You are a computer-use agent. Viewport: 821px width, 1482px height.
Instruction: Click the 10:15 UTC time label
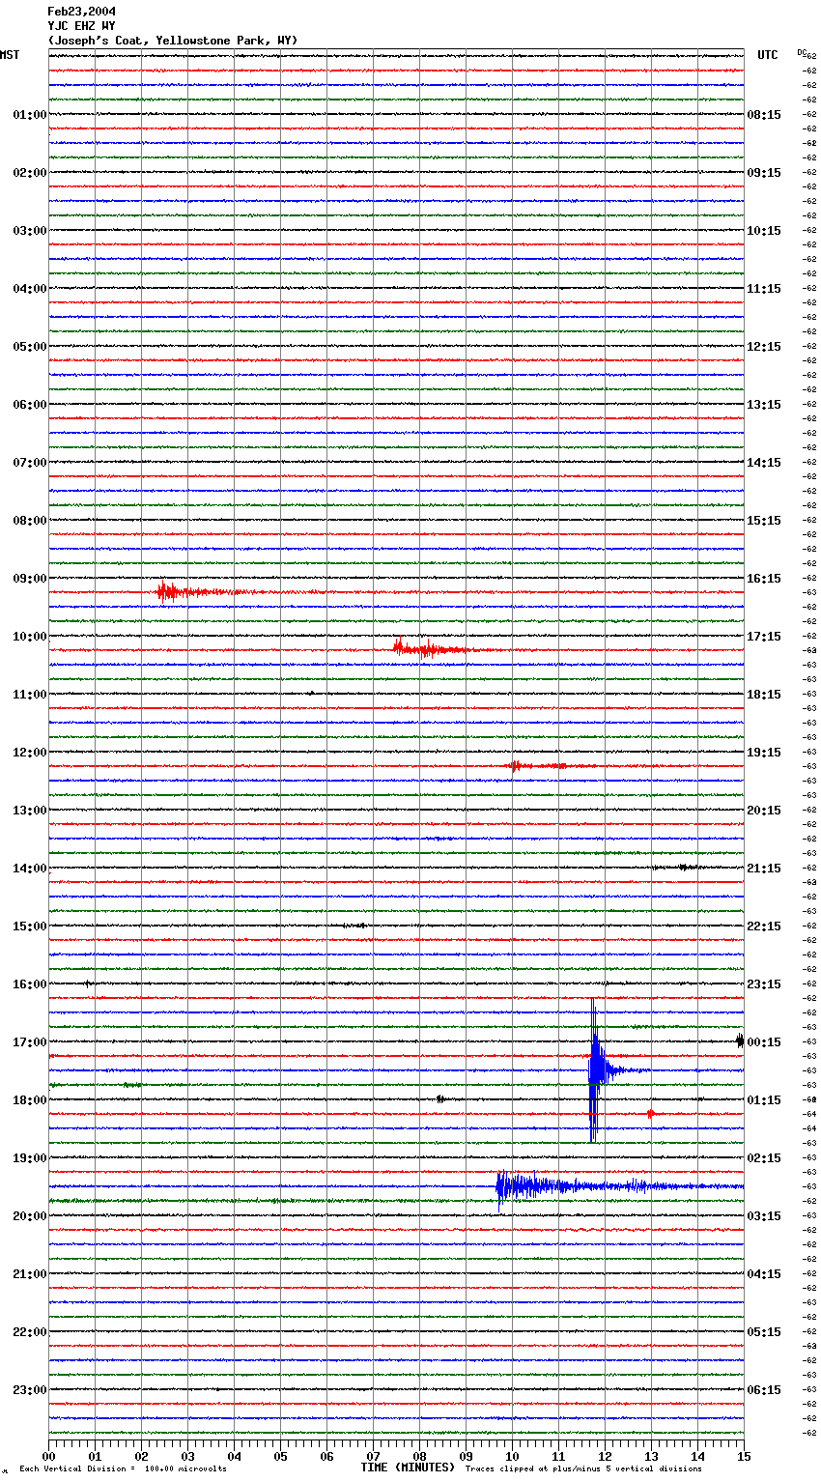click(x=764, y=231)
